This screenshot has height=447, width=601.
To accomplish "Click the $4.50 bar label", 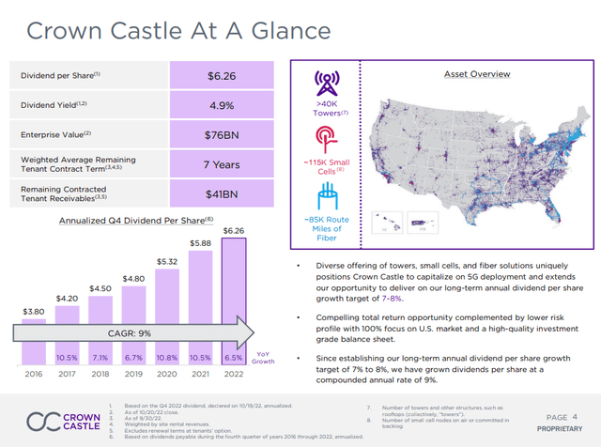I will (100, 288).
